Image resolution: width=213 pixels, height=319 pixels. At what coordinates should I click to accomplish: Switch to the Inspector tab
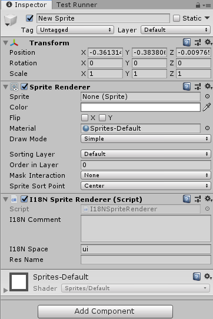pos(26,5)
